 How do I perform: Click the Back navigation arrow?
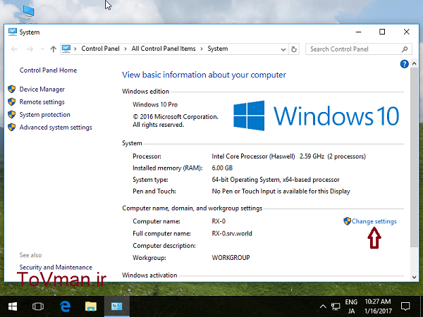tap(14, 49)
